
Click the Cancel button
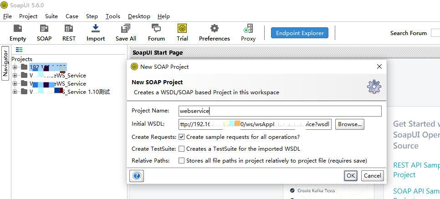click(373, 176)
